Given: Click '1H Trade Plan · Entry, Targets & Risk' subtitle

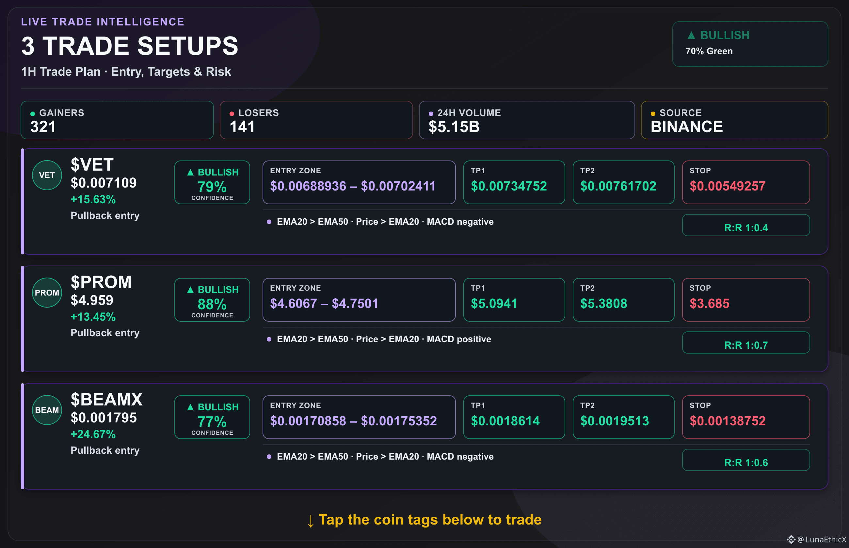Looking at the screenshot, I should [126, 71].
